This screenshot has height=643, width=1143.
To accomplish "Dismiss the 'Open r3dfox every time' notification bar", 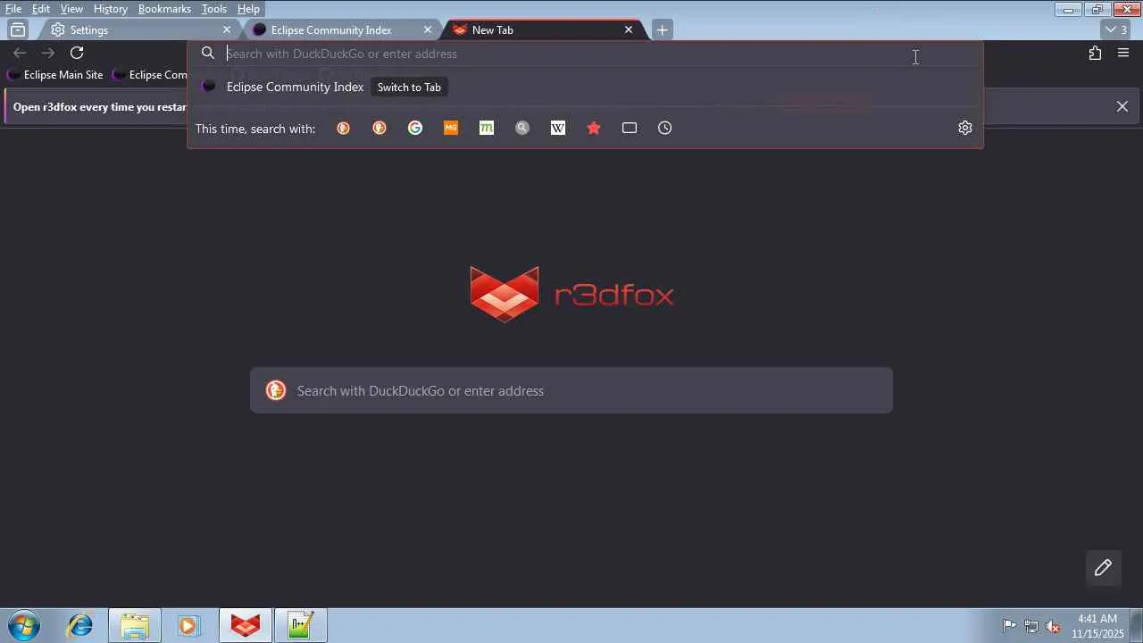I will [x=1122, y=106].
